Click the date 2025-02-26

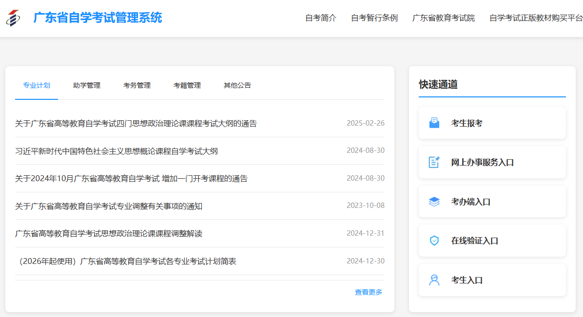point(366,123)
